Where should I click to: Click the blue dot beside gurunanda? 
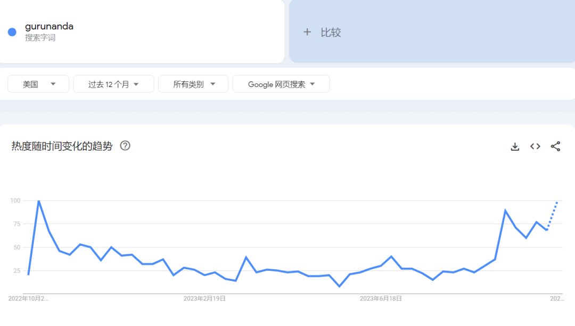[12, 32]
